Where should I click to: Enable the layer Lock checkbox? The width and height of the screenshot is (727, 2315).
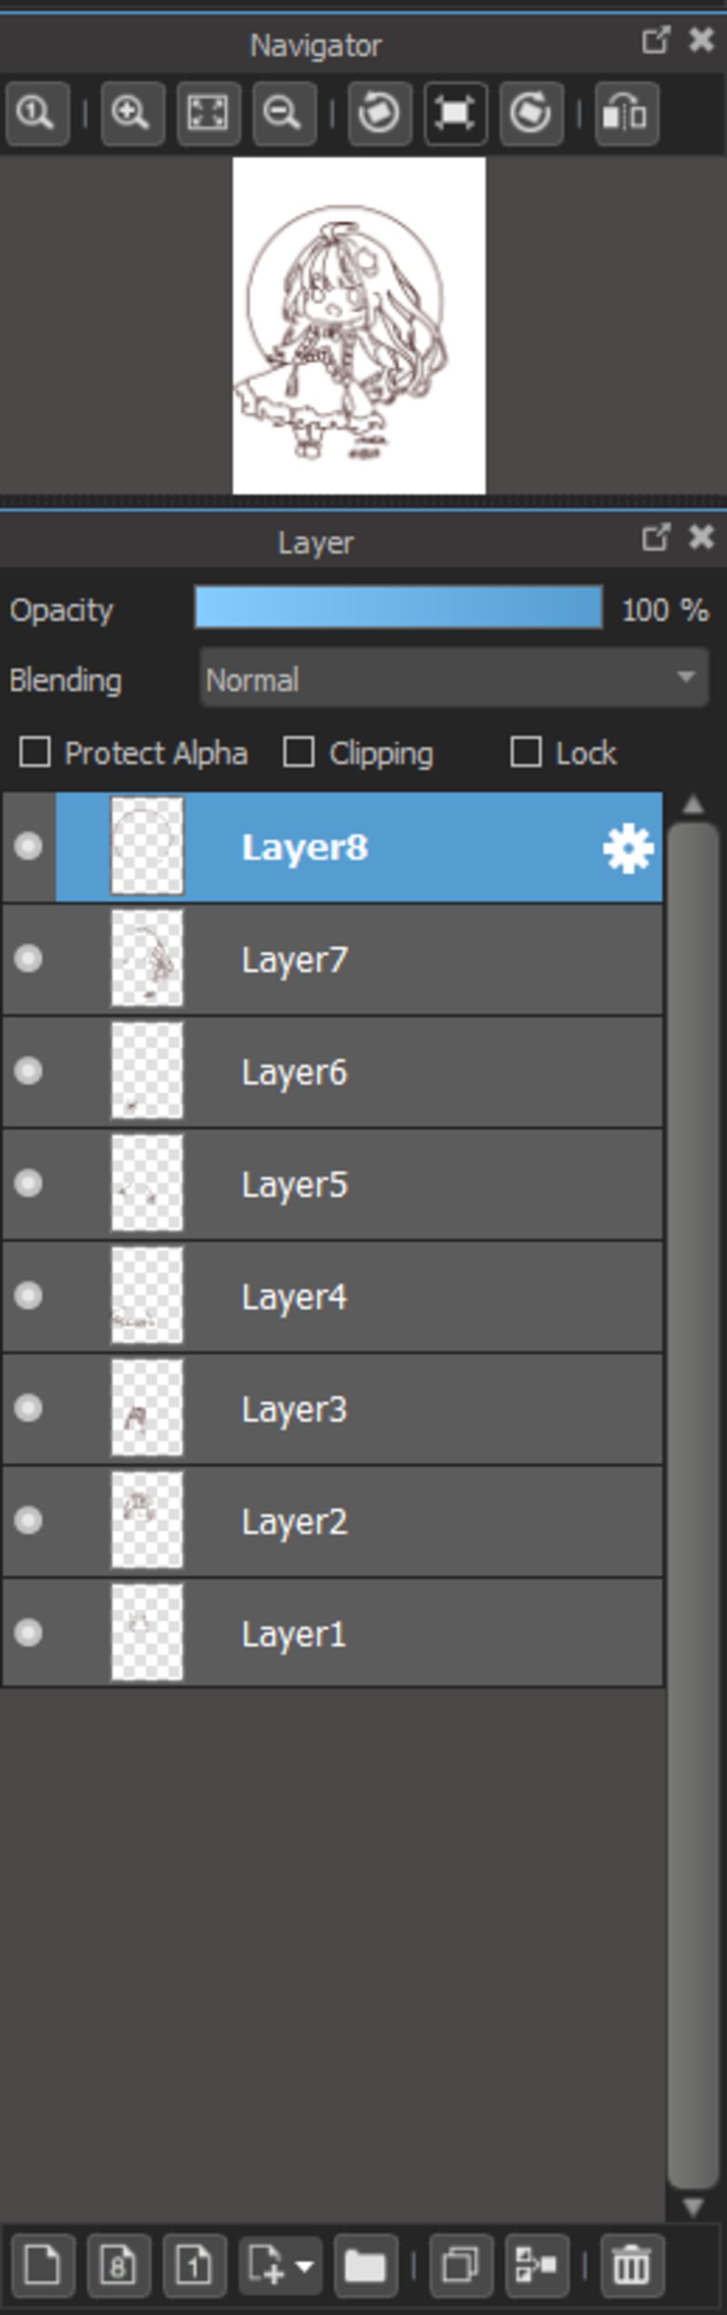point(526,752)
